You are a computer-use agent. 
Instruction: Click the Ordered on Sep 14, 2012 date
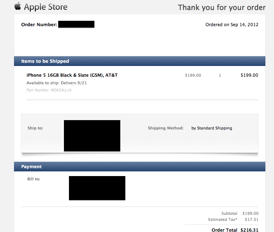(x=232, y=25)
